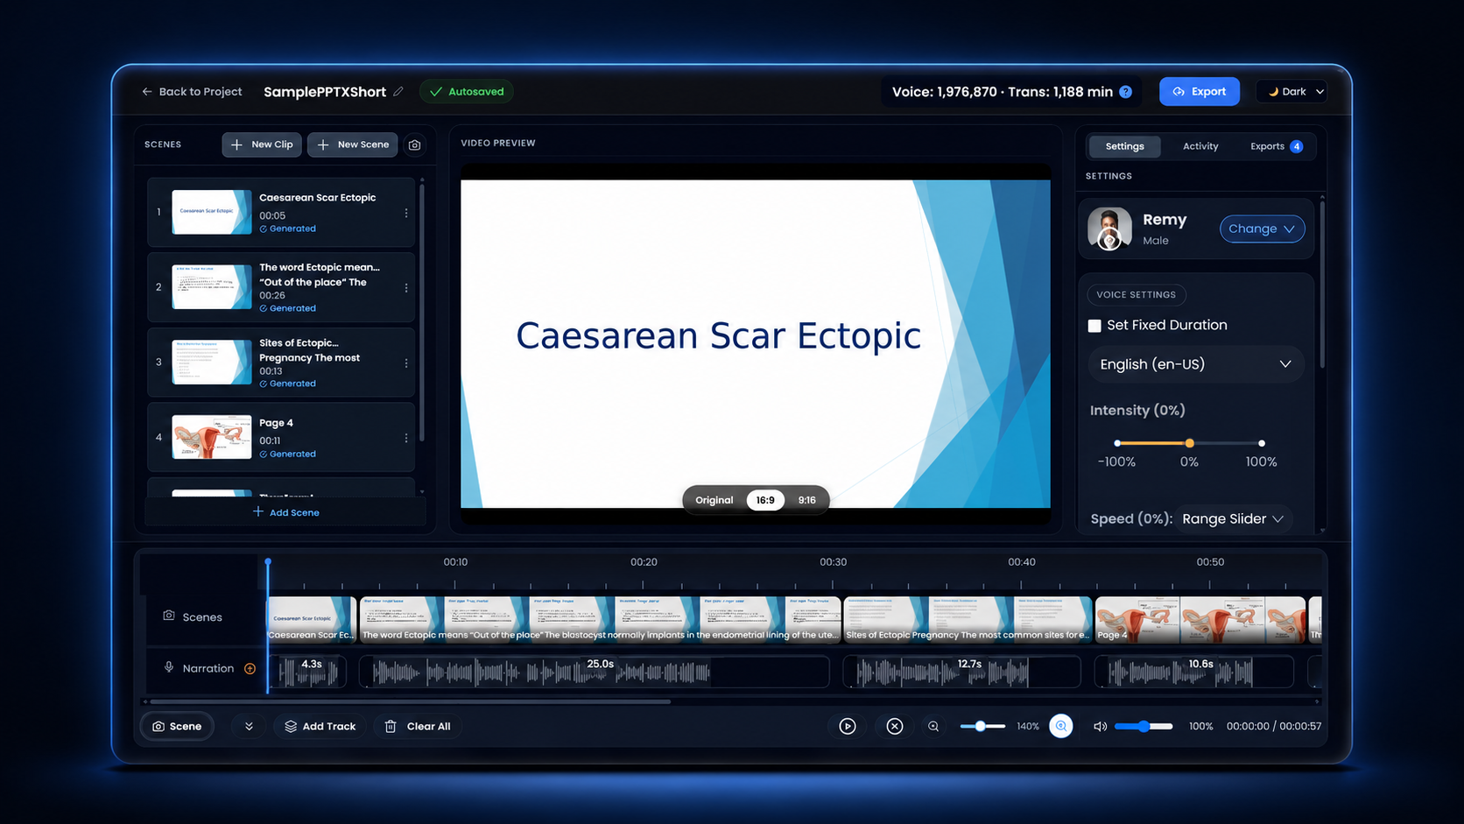Screen dimensions: 1464x824
Task: Expand the double chevron next to Scene button
Action: [249, 726]
